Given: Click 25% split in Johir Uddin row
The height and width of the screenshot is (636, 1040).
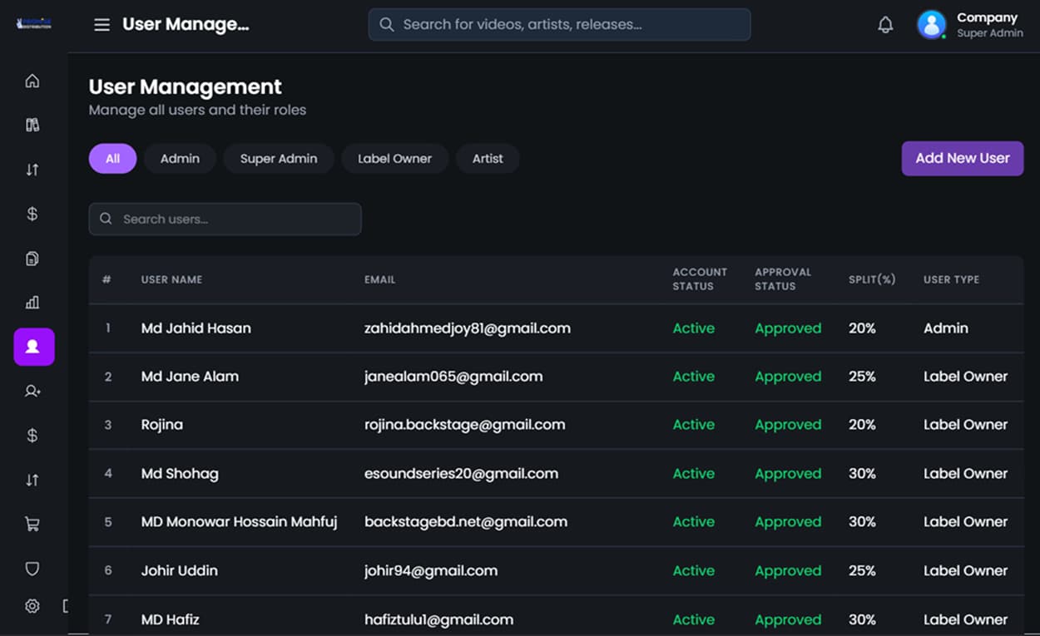Looking at the screenshot, I should click(x=862, y=570).
